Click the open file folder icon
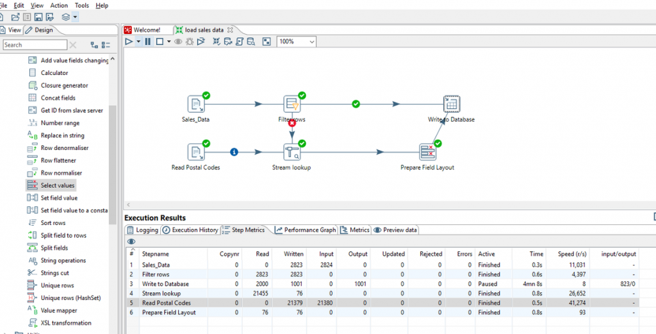656x334 pixels. pyautogui.click(x=15, y=17)
